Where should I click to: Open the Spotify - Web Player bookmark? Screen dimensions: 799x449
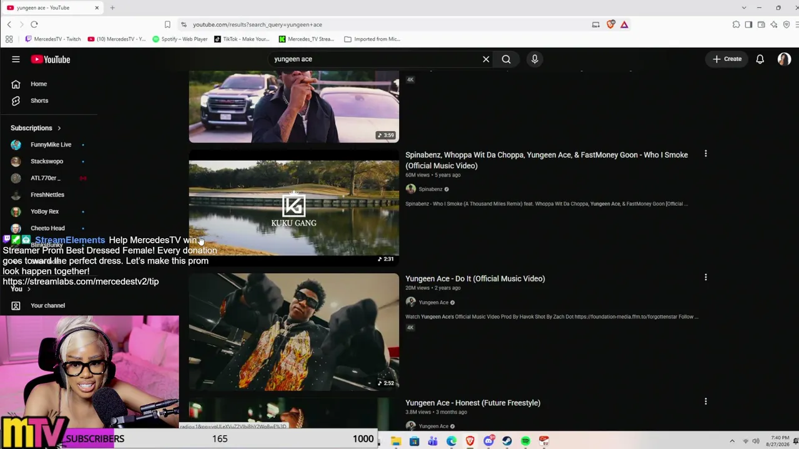[180, 39]
